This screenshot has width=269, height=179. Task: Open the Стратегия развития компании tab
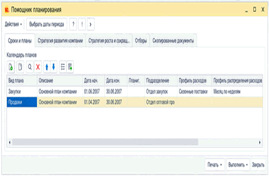point(60,41)
